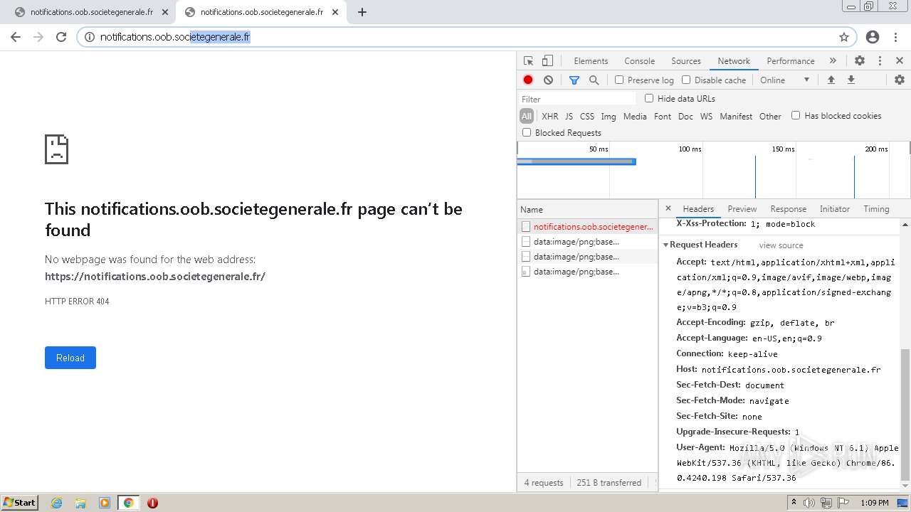Open network search magnifier

tap(594, 80)
